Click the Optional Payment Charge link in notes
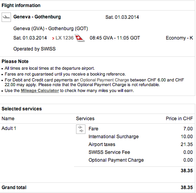196x193 pixels. point(104,80)
